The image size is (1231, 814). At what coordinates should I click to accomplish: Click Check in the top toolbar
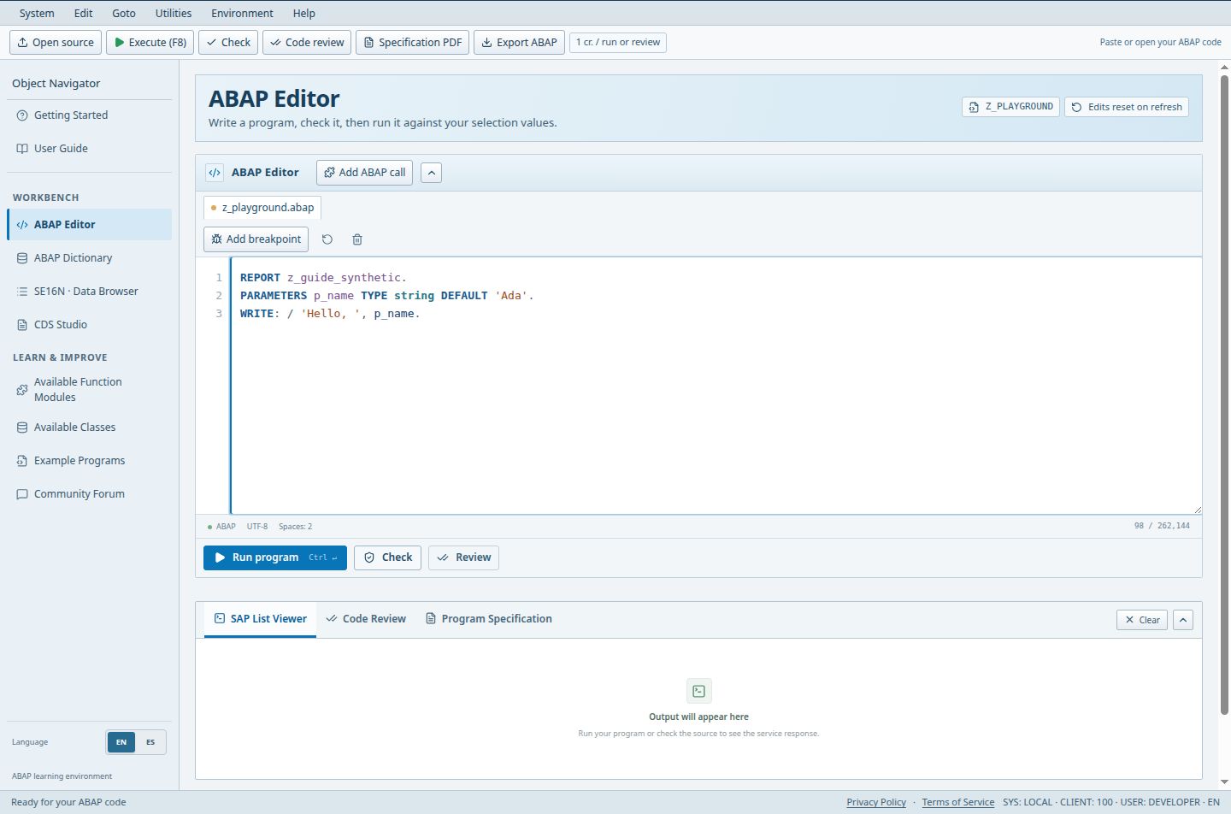click(228, 43)
